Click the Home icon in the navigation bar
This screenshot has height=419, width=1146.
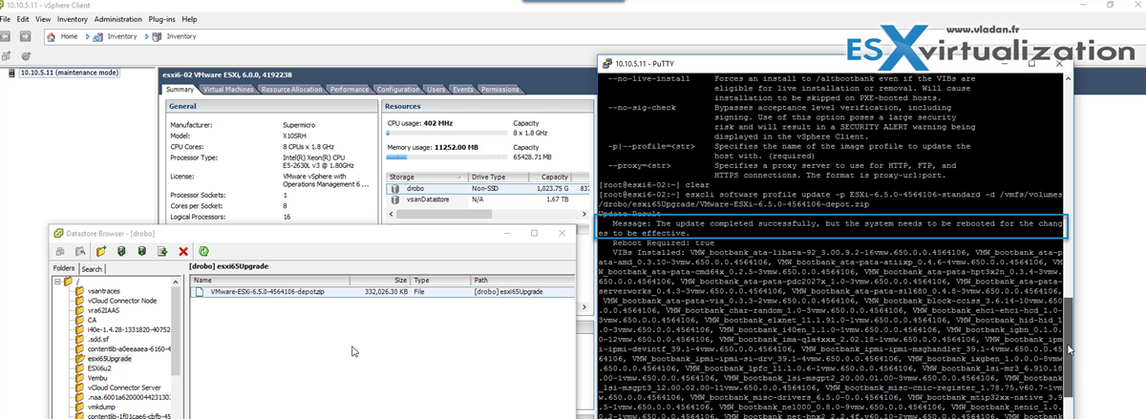pyautogui.click(x=52, y=36)
